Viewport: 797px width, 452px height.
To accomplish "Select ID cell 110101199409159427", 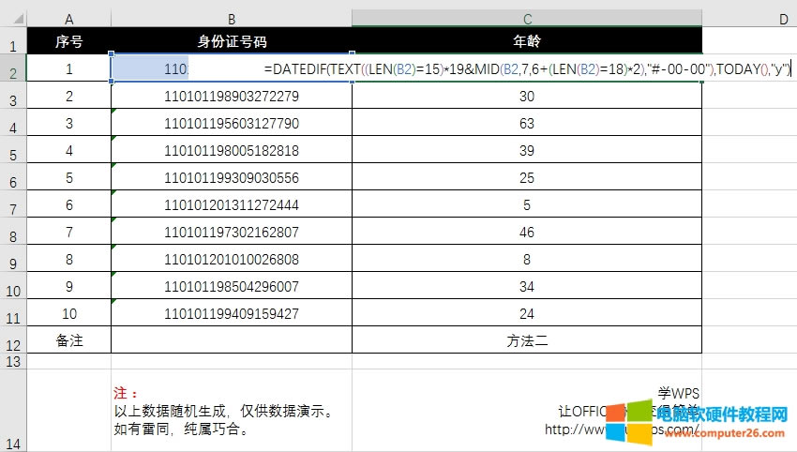I will 232,313.
